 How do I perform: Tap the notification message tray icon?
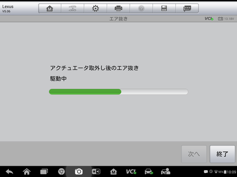[206, 172]
